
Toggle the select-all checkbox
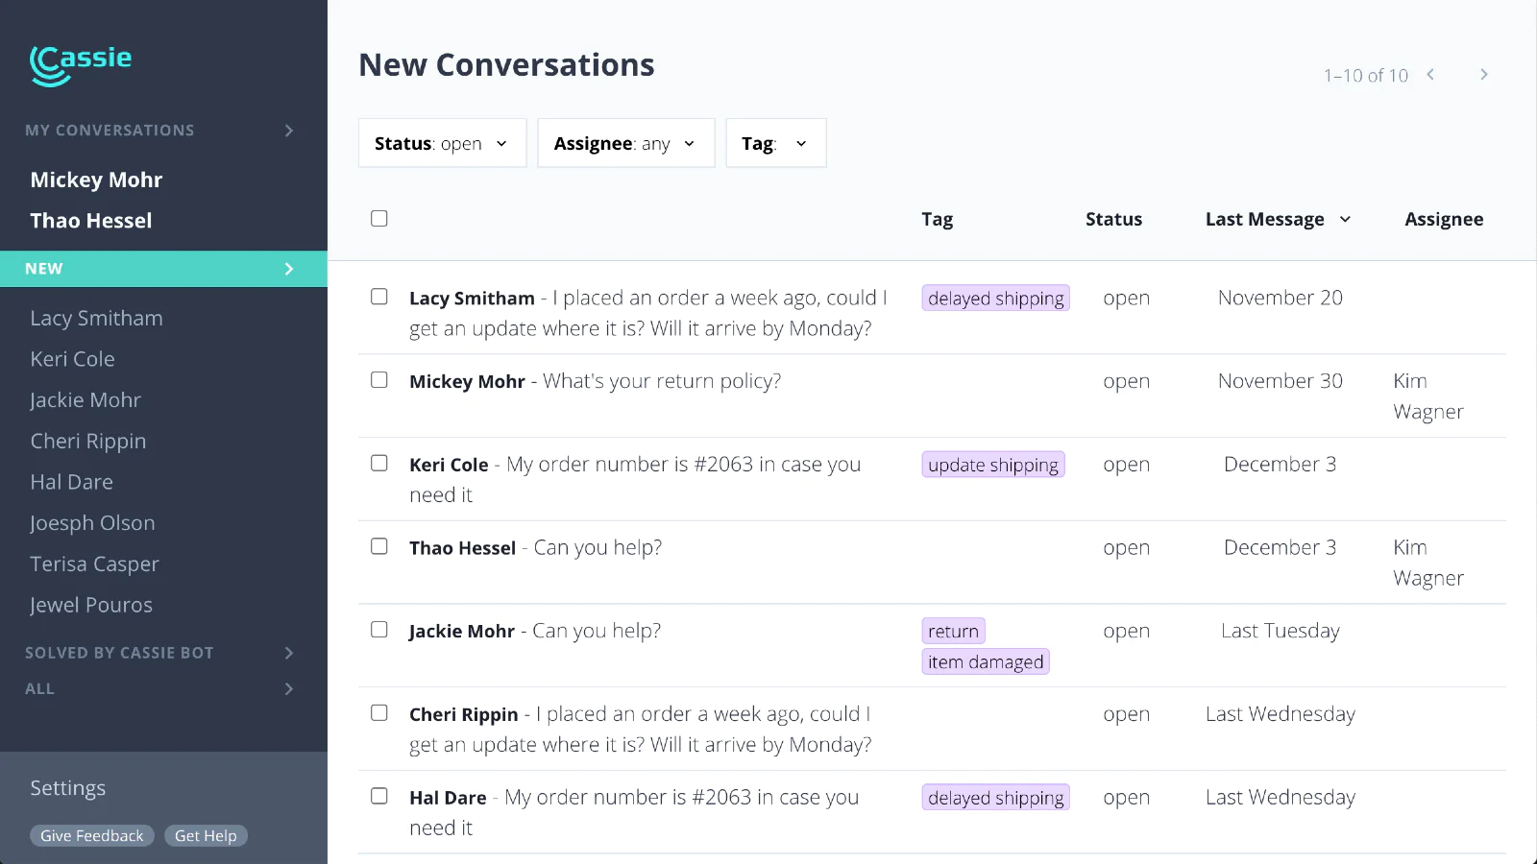[379, 219]
